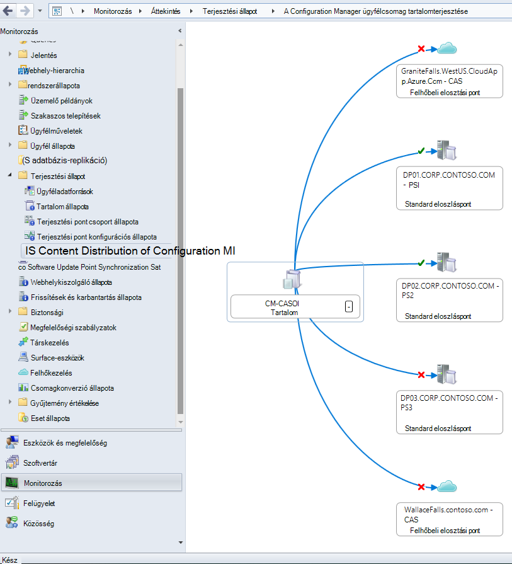Open Terjesztési pont csoport állapota icon
The image size is (512, 564).
(x=30, y=221)
